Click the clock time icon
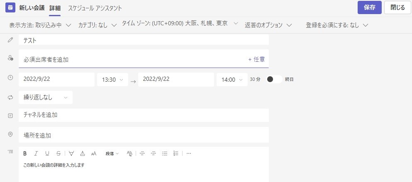The width and height of the screenshot is (412, 182). [x=10, y=78]
